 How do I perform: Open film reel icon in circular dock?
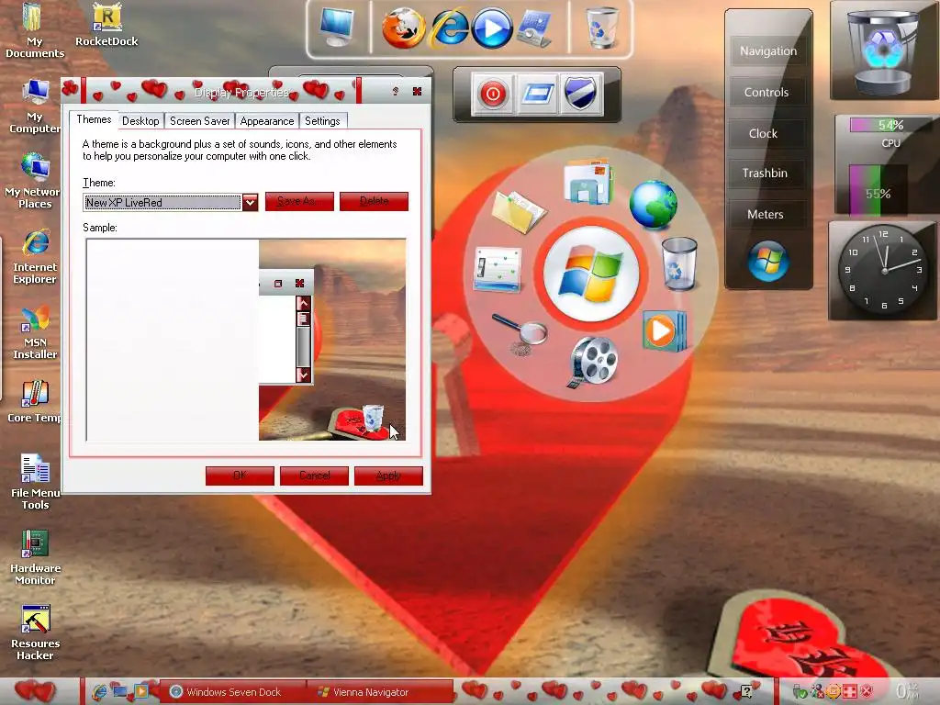click(593, 361)
